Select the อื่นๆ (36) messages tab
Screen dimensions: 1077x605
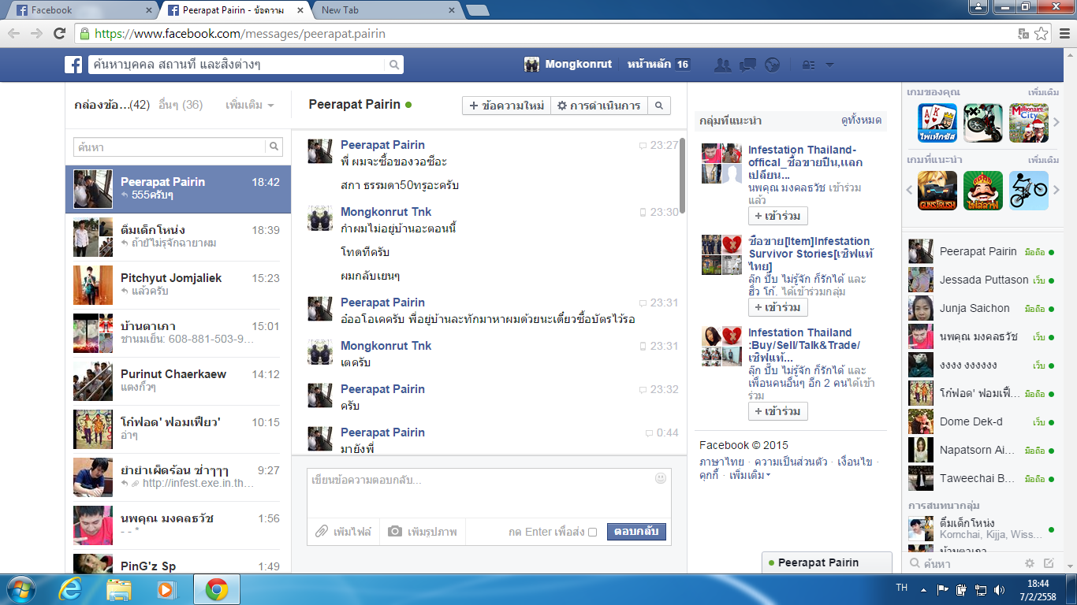click(181, 105)
